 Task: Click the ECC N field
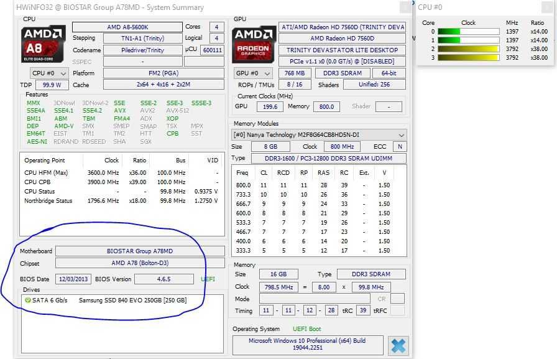(400, 146)
